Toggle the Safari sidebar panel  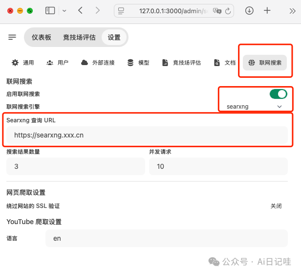point(50,11)
